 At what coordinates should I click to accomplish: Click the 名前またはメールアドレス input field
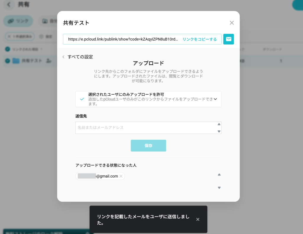tap(145, 128)
